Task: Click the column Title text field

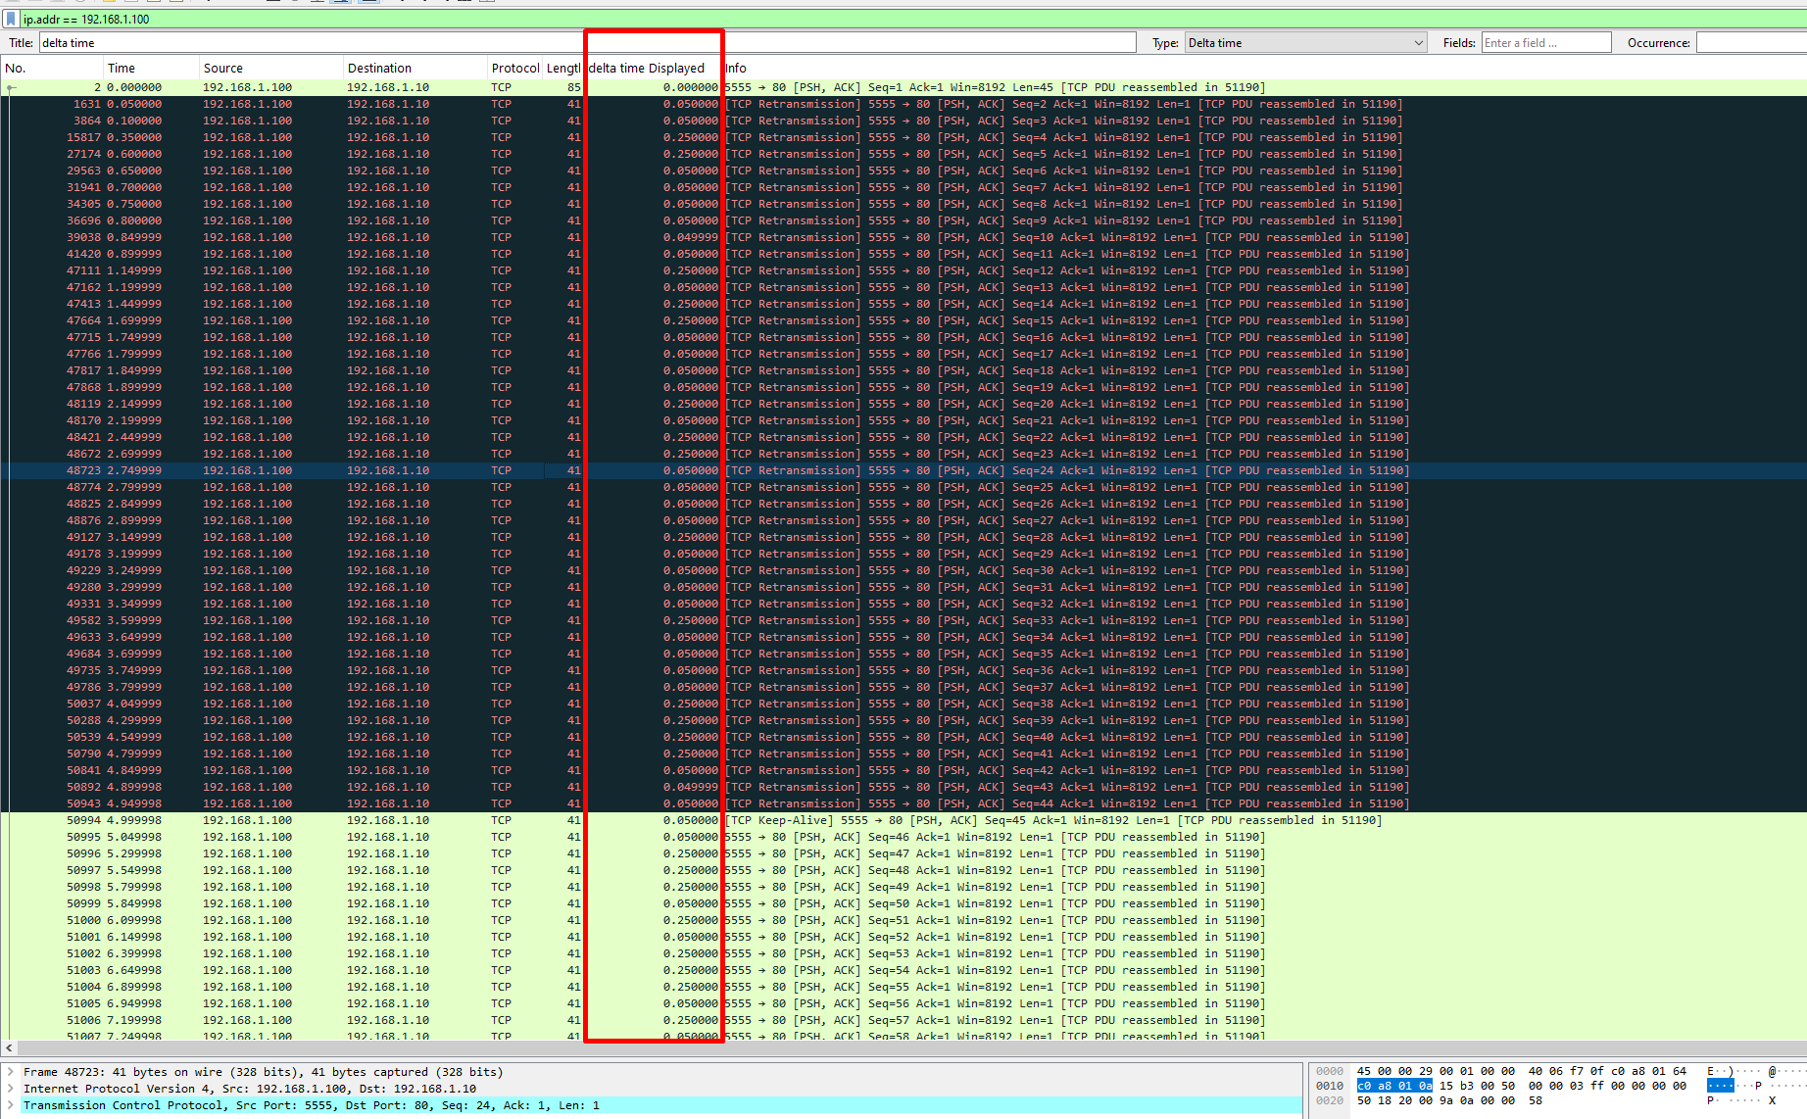Action: (x=586, y=43)
